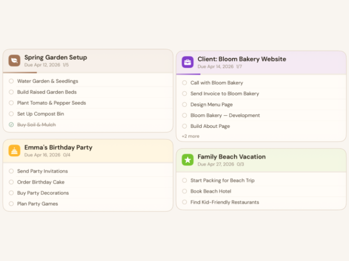Check off Plant Tomato & Pepper Seeds
Screen dimensions: 349x261
[11, 103]
